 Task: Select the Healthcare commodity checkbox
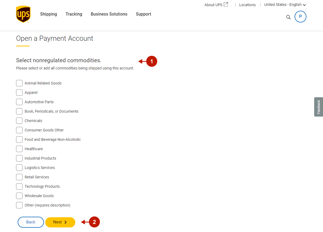(19, 149)
